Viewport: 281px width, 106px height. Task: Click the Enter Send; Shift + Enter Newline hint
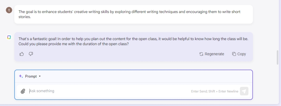click(x=214, y=91)
